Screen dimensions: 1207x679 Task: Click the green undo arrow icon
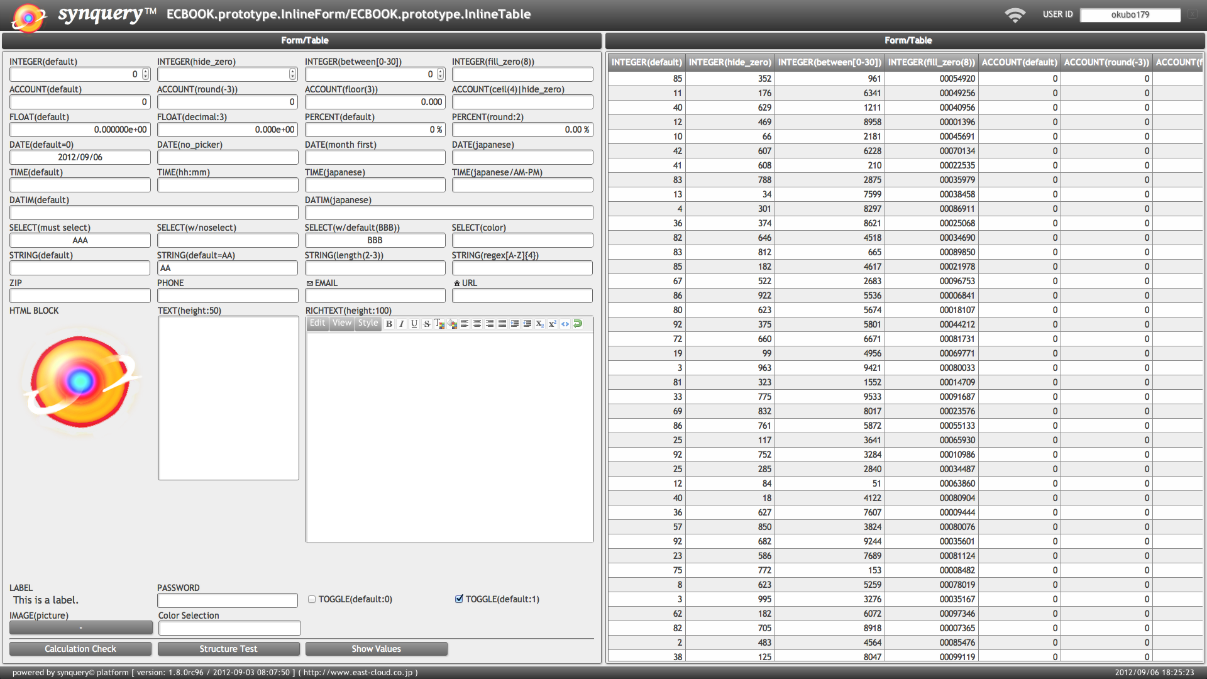coord(578,324)
